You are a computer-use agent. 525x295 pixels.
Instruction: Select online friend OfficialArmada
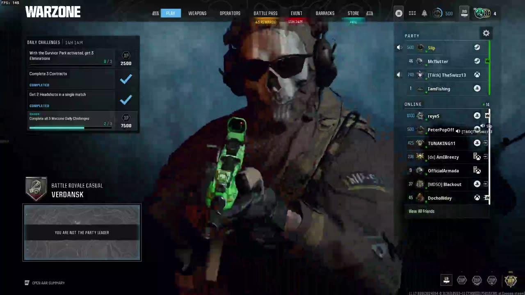pos(447,170)
